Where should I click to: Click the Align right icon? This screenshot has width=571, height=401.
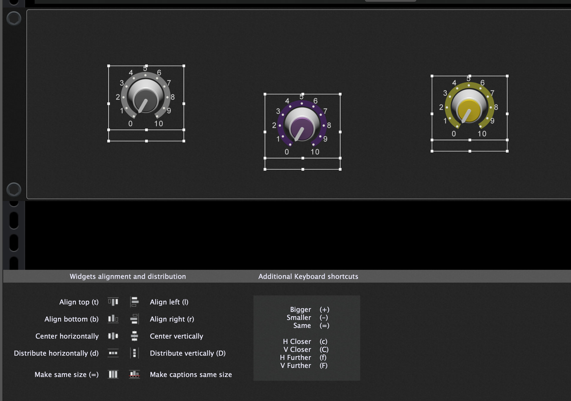pyautogui.click(x=134, y=319)
